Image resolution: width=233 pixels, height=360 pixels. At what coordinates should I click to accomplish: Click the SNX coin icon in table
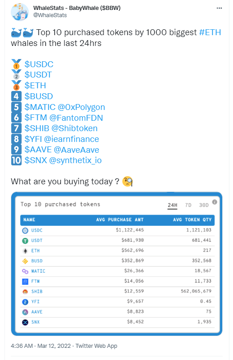pyautogui.click(x=25, y=322)
